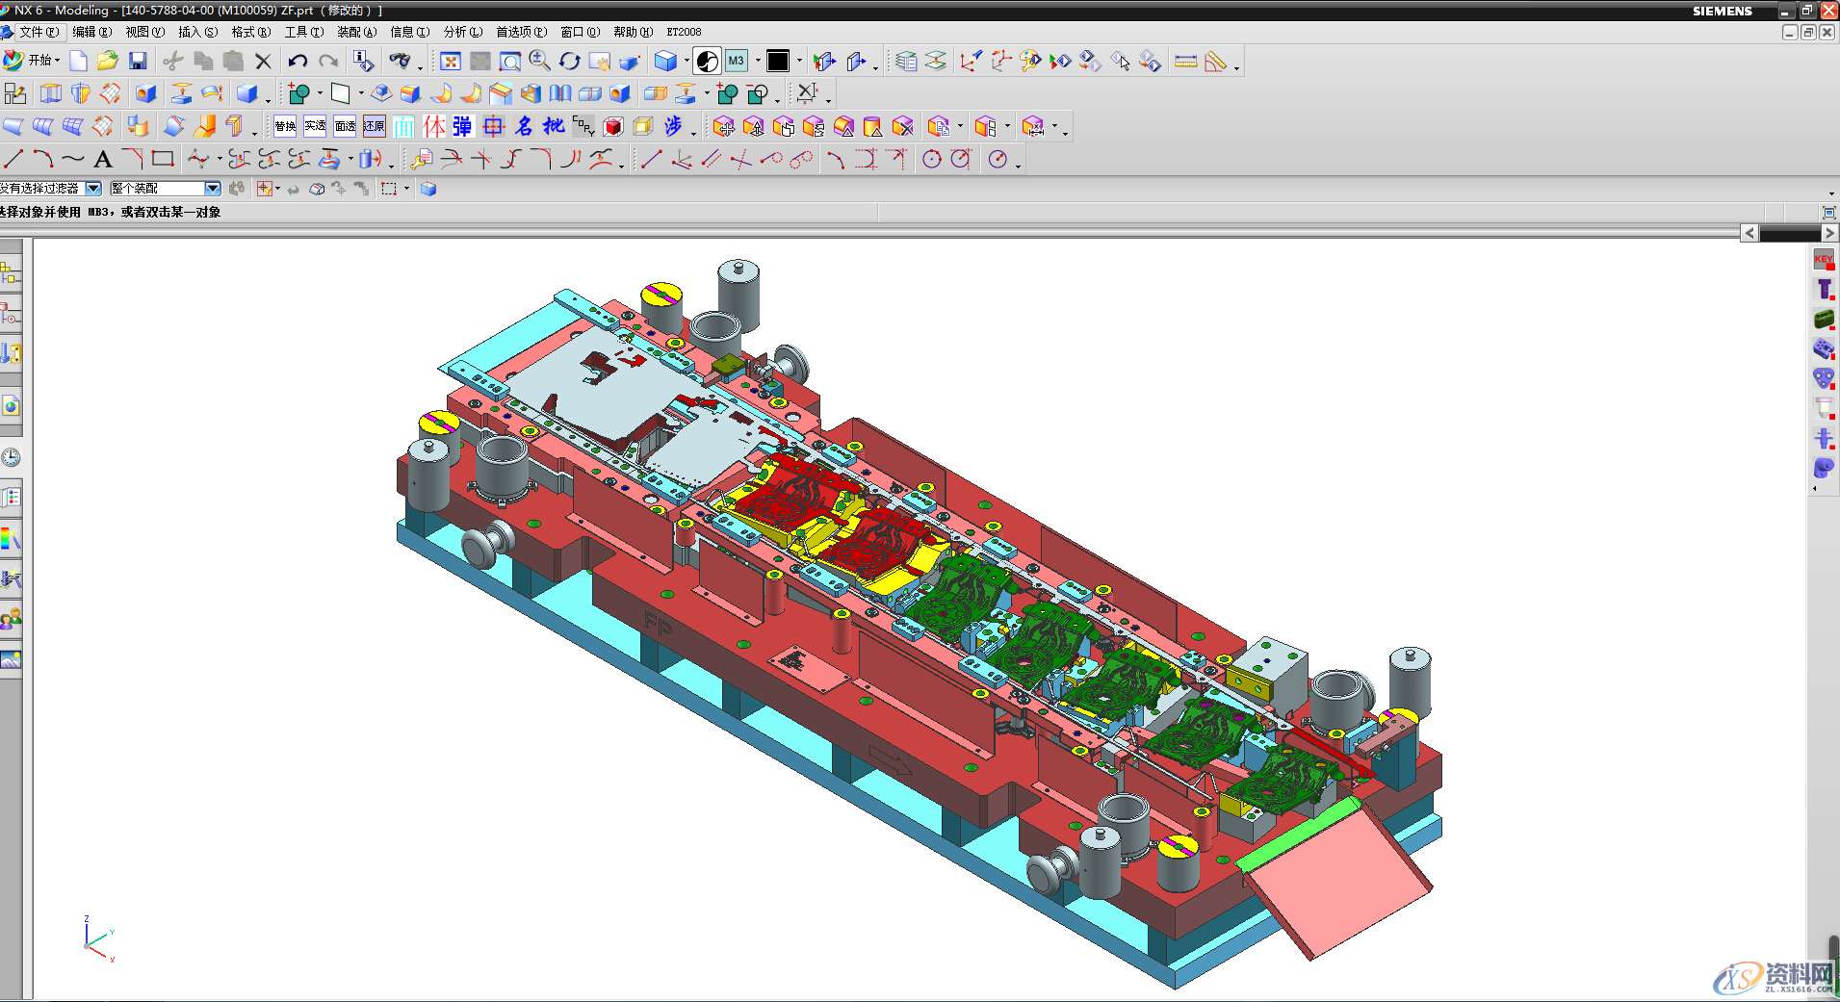This screenshot has height=1002, width=1840.
Task: Toggle the 实透 display button
Action: [315, 126]
